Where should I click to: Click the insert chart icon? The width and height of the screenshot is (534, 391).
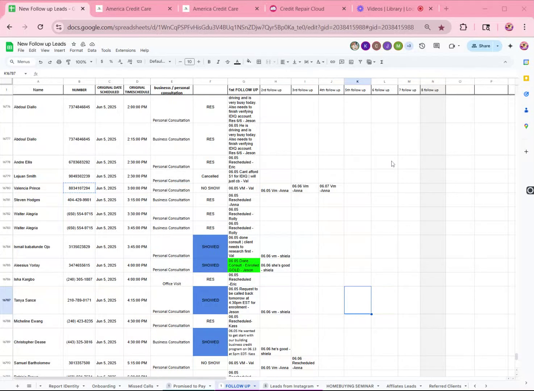[x=351, y=62]
